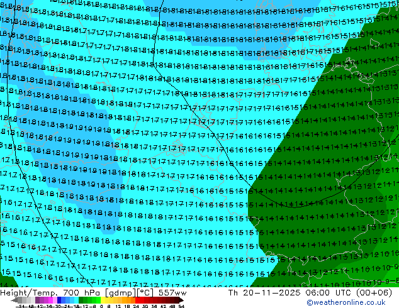Image resolution: width=399 pixels, height=308 pixels.
Task: Click the weatheronline.co.uk copyright link
Action: [346, 302]
